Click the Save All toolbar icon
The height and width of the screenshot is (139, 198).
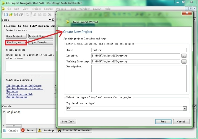pos(21,14)
